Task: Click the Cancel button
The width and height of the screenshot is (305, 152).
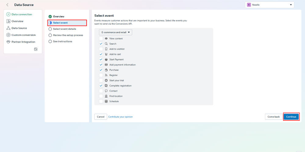Action: tap(101, 117)
